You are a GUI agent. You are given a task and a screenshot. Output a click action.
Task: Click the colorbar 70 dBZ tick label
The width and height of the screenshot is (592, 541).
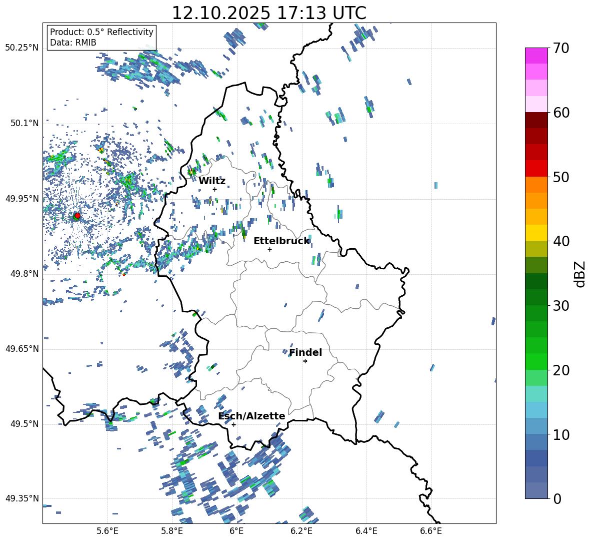click(560, 48)
